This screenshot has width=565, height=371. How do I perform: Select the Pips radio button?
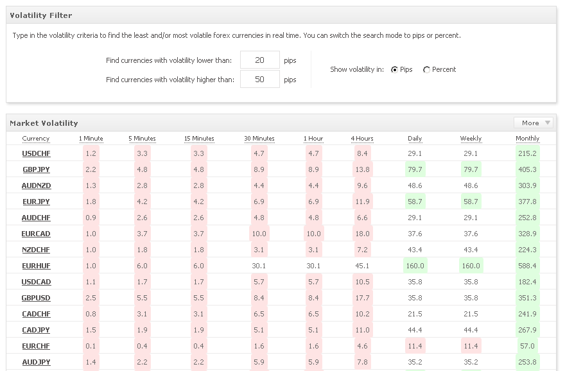395,69
